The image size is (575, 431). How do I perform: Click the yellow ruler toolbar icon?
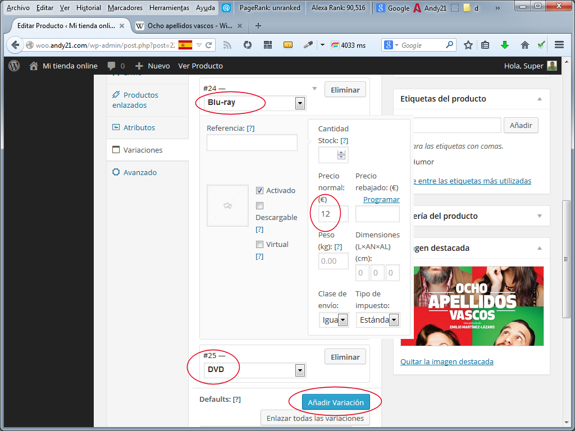click(288, 45)
